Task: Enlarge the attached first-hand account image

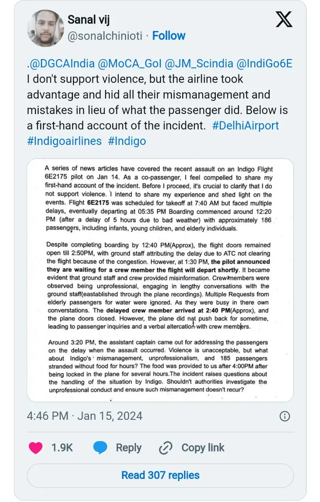Action: point(160,280)
